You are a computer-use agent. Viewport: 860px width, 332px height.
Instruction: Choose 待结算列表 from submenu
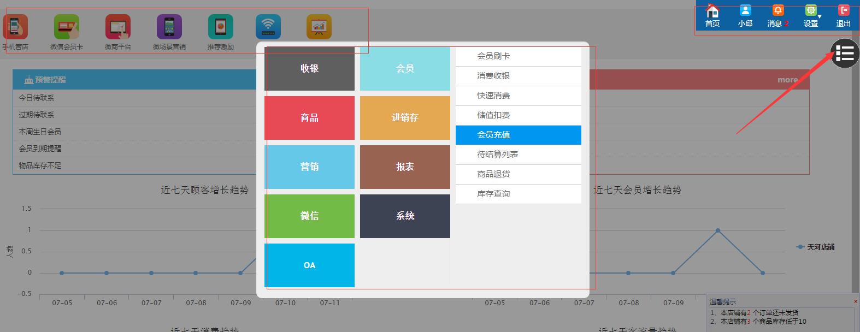coord(519,155)
